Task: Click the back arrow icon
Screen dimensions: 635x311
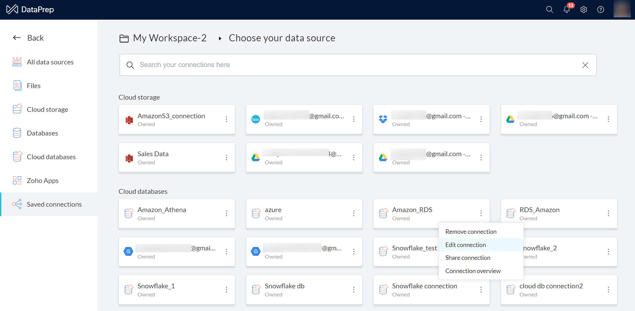Action: point(17,38)
